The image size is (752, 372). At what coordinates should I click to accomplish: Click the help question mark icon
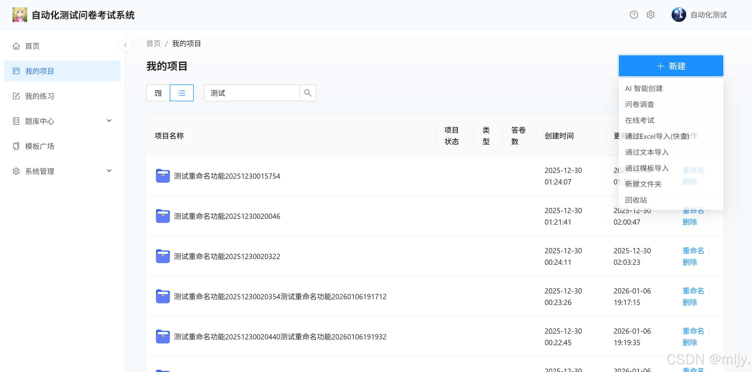pyautogui.click(x=633, y=15)
